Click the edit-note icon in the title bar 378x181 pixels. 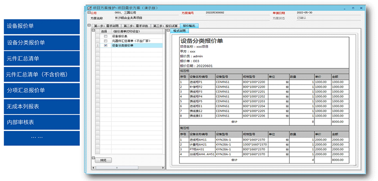click(89, 8)
